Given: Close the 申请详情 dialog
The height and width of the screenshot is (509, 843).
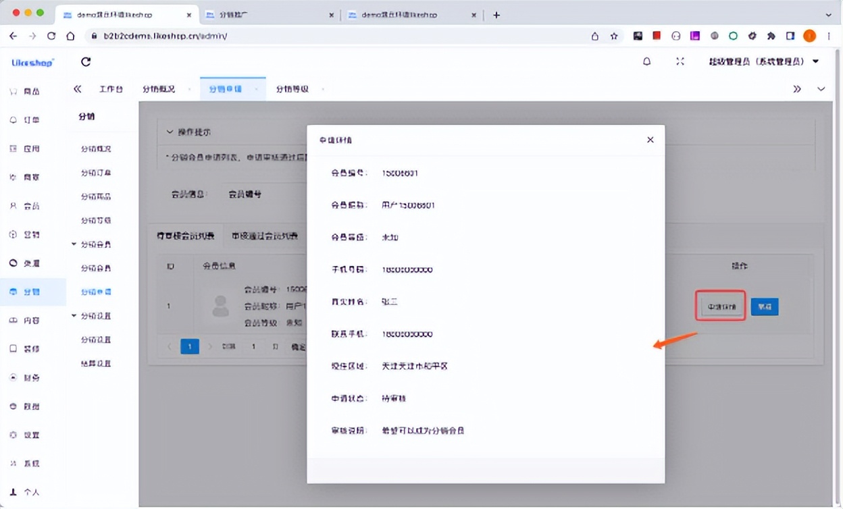Looking at the screenshot, I should click(x=650, y=140).
